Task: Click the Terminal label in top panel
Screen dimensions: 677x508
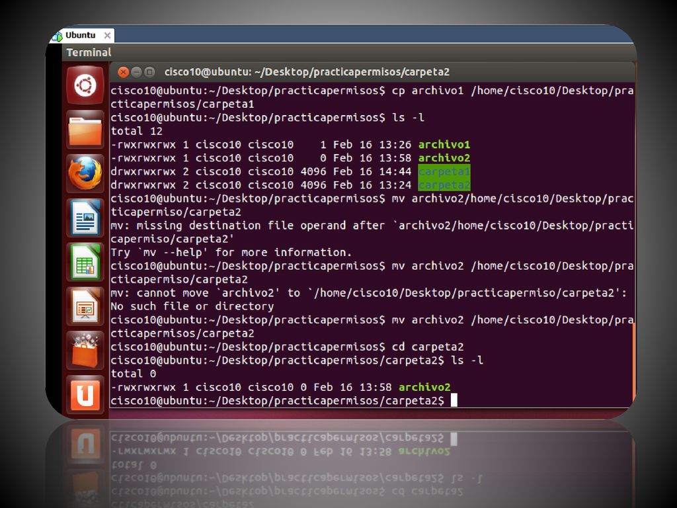Action: [89, 52]
